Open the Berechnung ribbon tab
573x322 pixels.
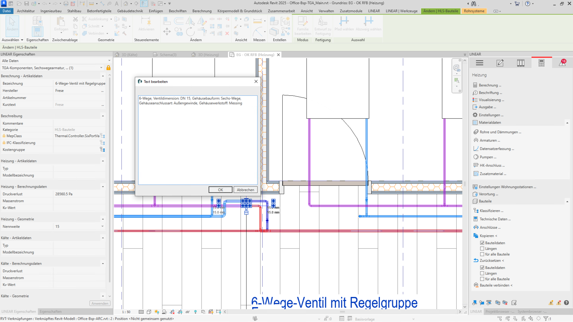(202, 11)
